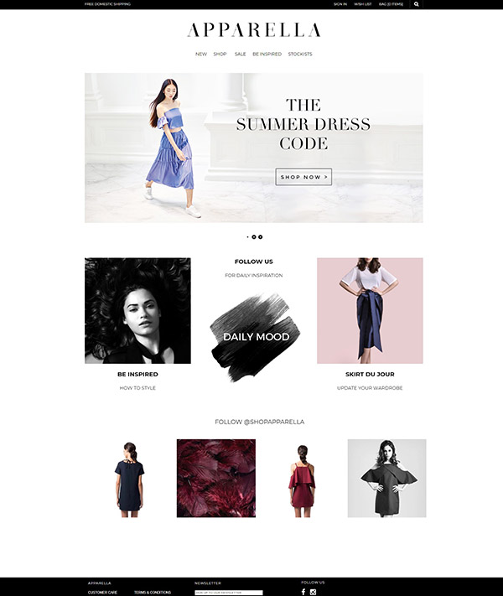Open the STOCKISTS page

coord(300,54)
